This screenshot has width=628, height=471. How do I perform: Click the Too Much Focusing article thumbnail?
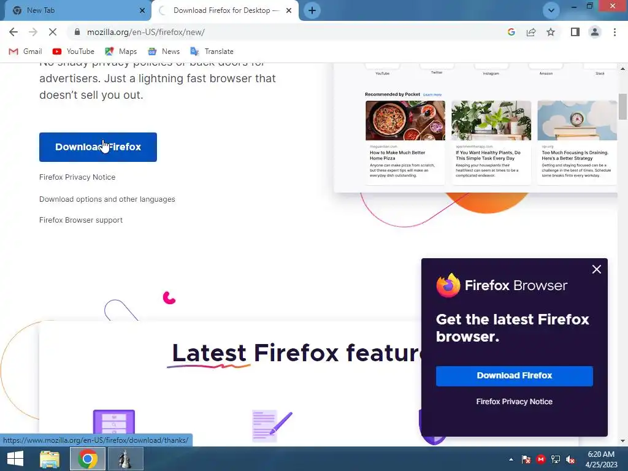tap(576, 120)
